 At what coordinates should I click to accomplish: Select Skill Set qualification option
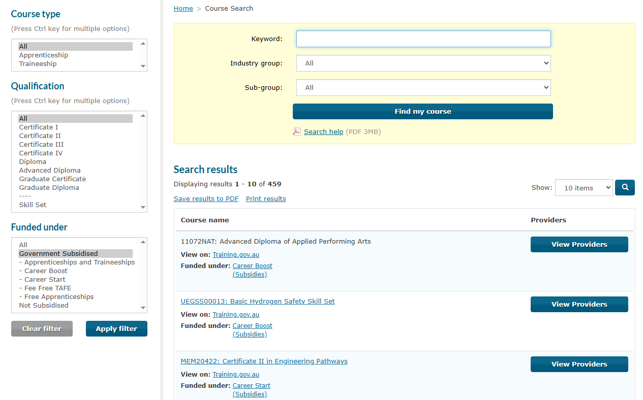76,205
